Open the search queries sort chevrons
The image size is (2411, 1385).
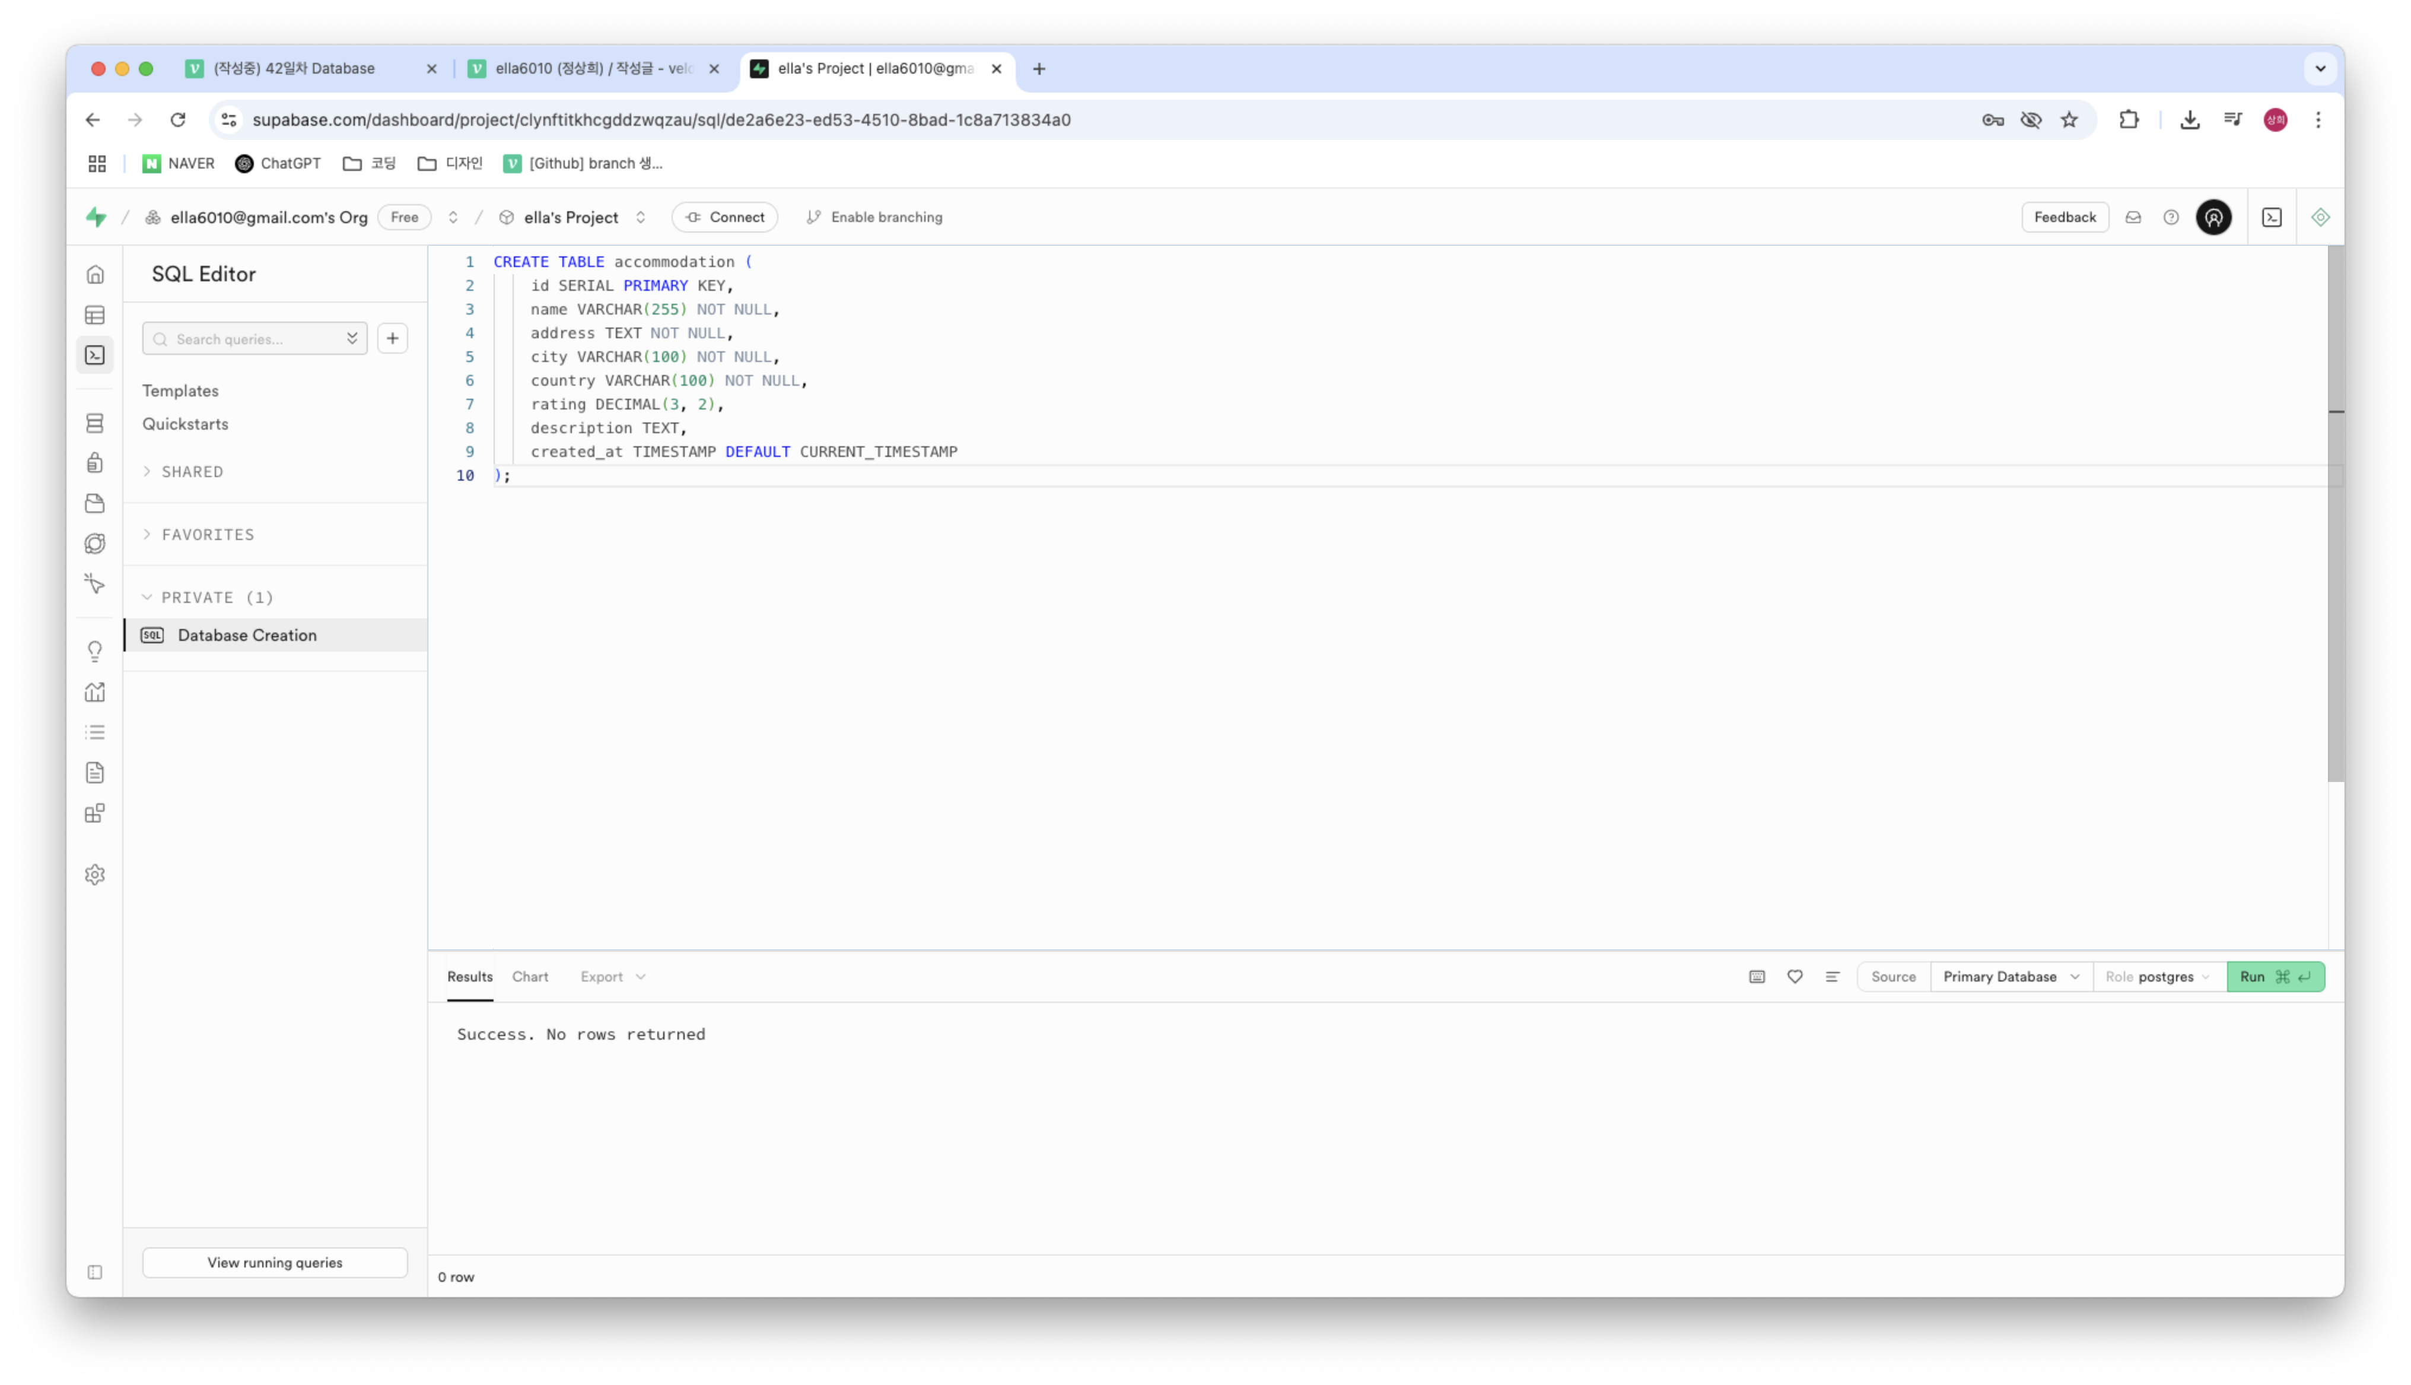click(352, 339)
